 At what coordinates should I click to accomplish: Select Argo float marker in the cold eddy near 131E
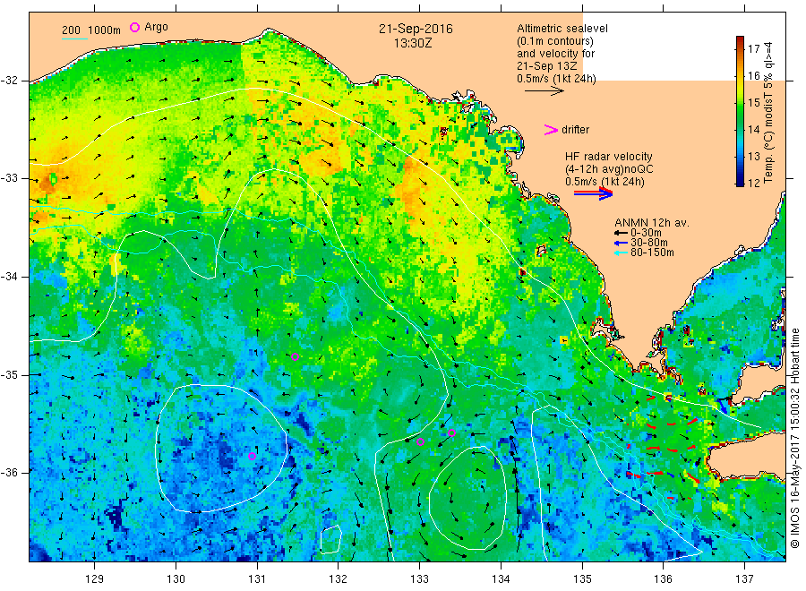pyautogui.click(x=252, y=456)
